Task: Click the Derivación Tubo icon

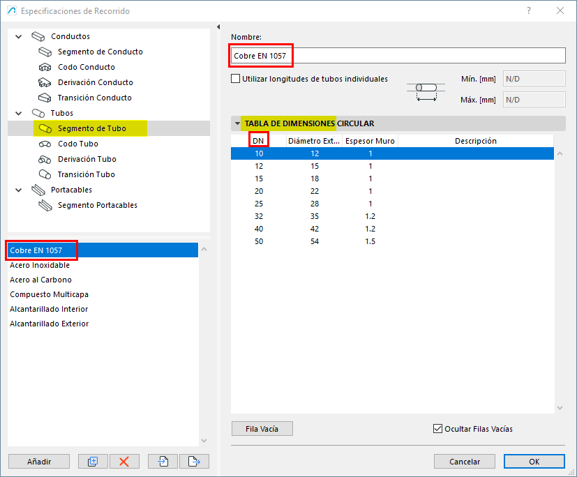Action: click(45, 159)
